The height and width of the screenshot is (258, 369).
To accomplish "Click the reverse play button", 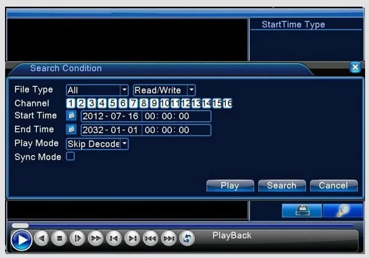I will (41, 238).
